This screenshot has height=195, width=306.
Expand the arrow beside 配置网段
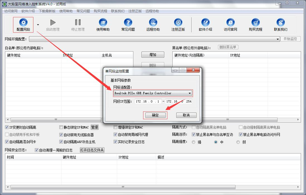pos(38,25)
